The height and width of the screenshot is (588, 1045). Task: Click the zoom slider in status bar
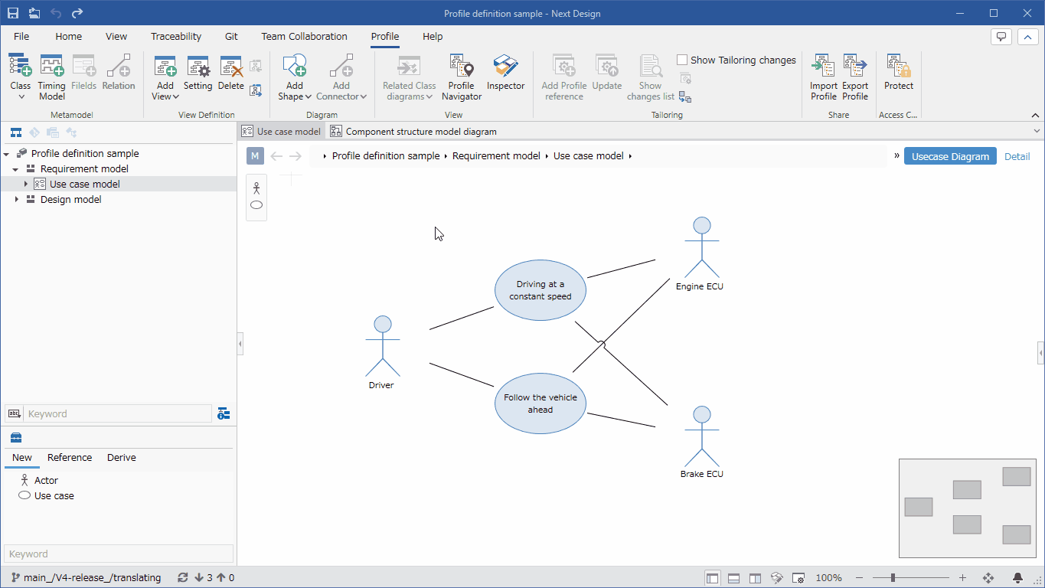click(893, 578)
